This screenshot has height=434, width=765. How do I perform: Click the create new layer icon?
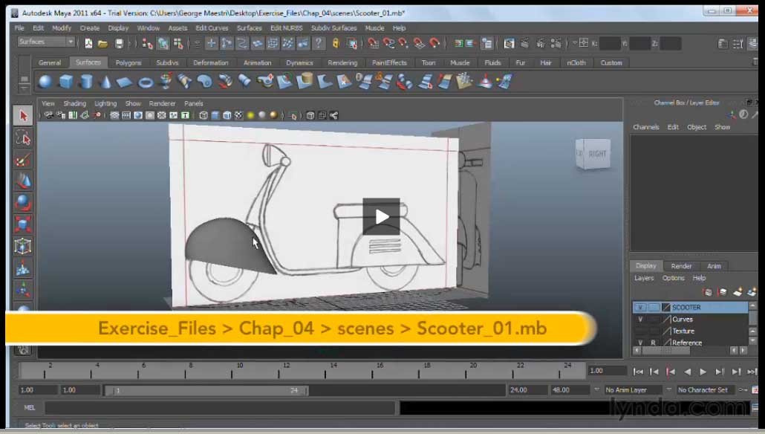tap(737, 292)
